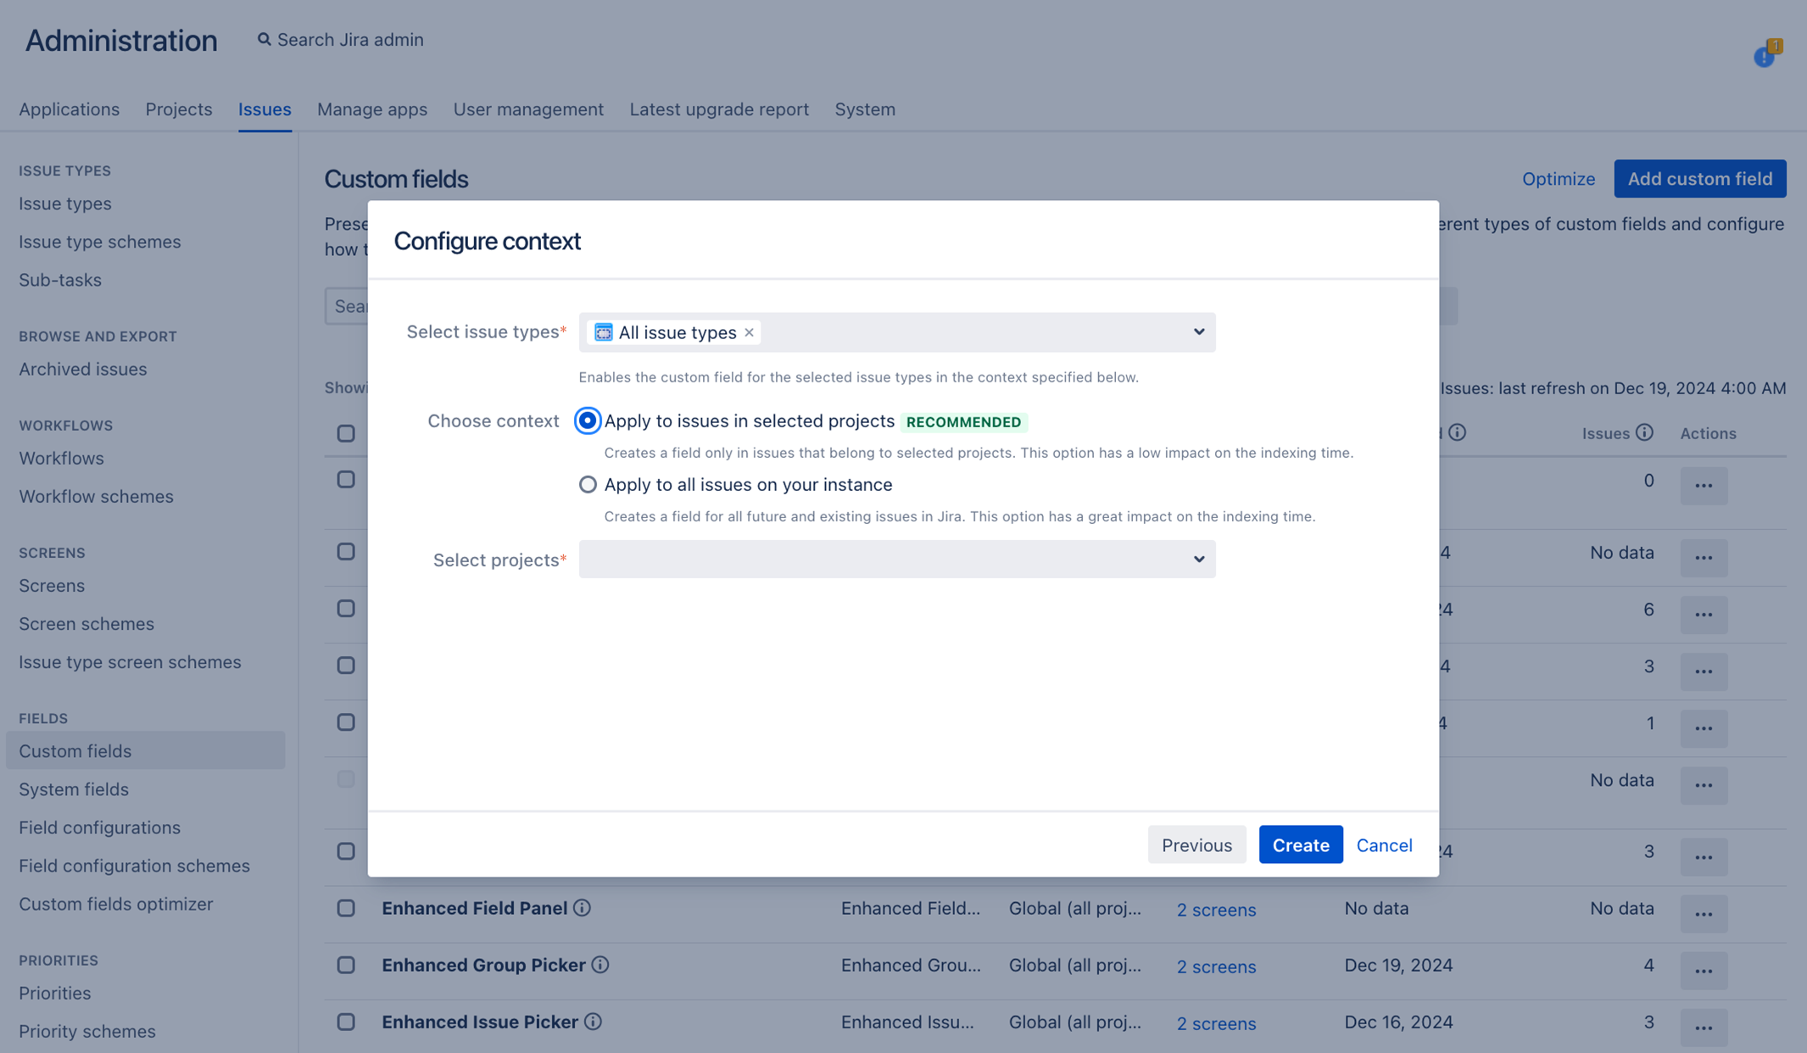Open the info icon next to Enhanced Field Panel

tap(582, 907)
